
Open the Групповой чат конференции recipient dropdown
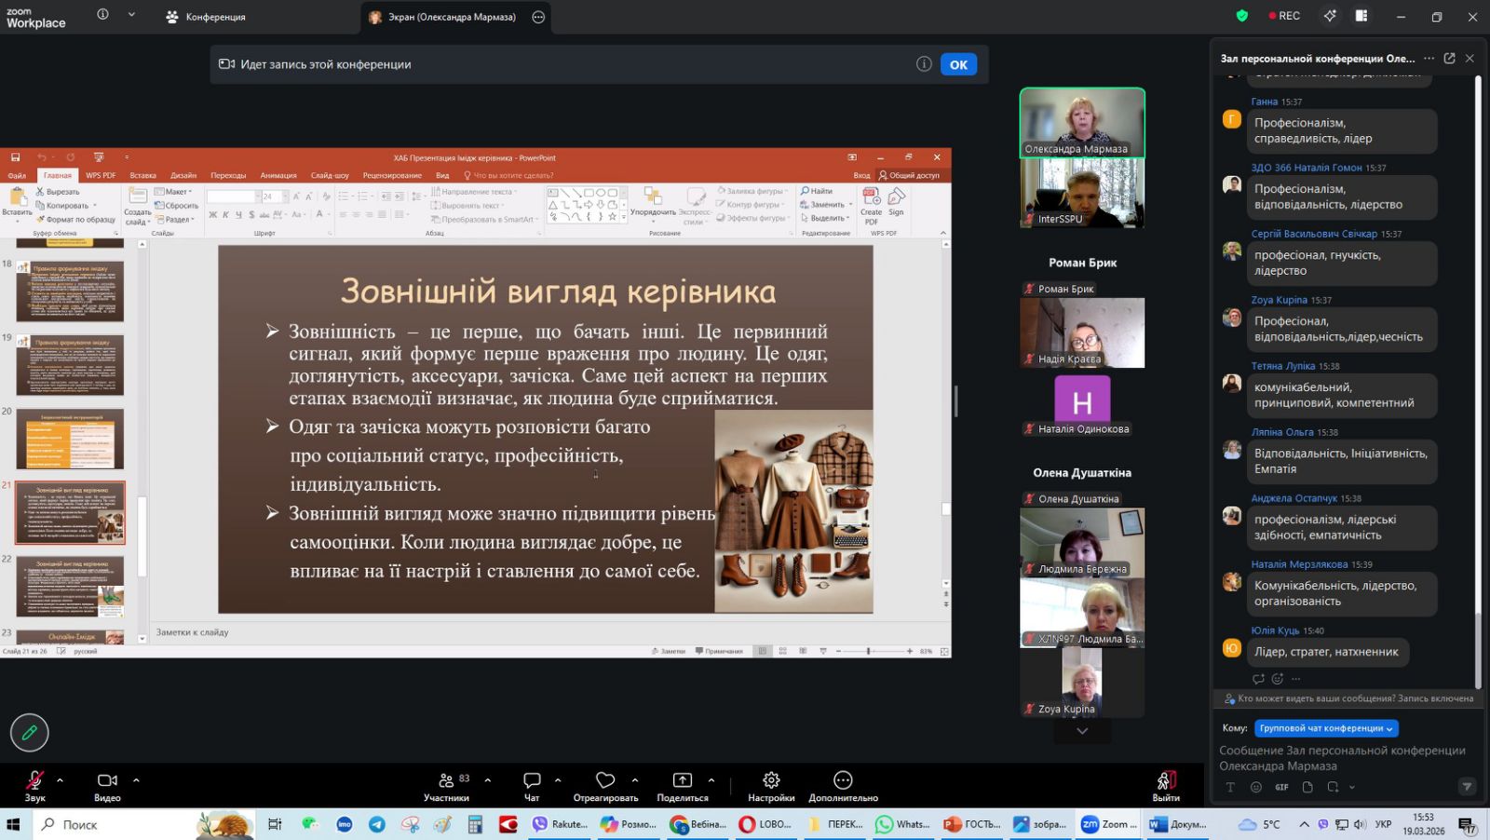1326,728
